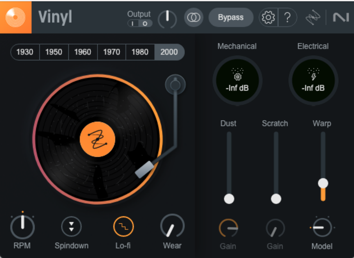The width and height of the screenshot is (354, 258).
Task: Toggle the mono/stereo overlapping circles icon
Action: [194, 18]
